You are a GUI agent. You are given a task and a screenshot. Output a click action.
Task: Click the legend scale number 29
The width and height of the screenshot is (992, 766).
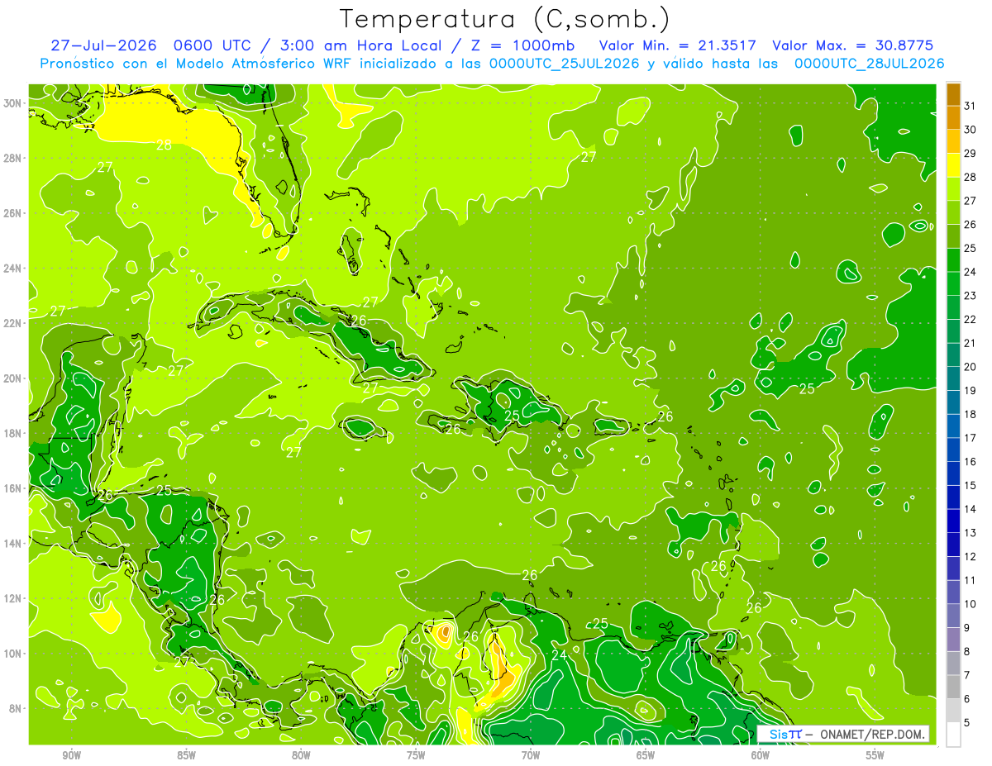click(x=970, y=153)
